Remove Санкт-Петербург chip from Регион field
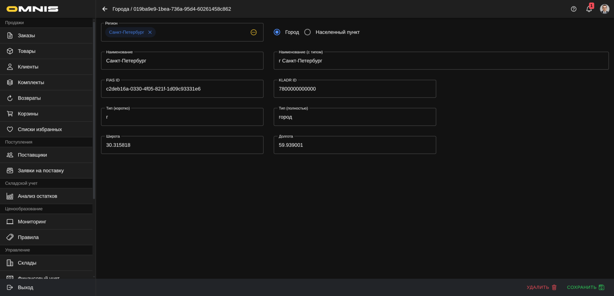This screenshot has width=614, height=296. tap(150, 32)
